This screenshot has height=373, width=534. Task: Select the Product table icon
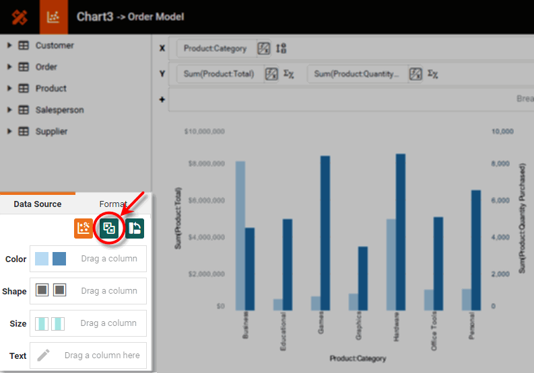pos(24,89)
